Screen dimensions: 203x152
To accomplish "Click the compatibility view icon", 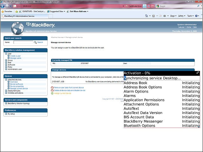I will pos(145,6).
